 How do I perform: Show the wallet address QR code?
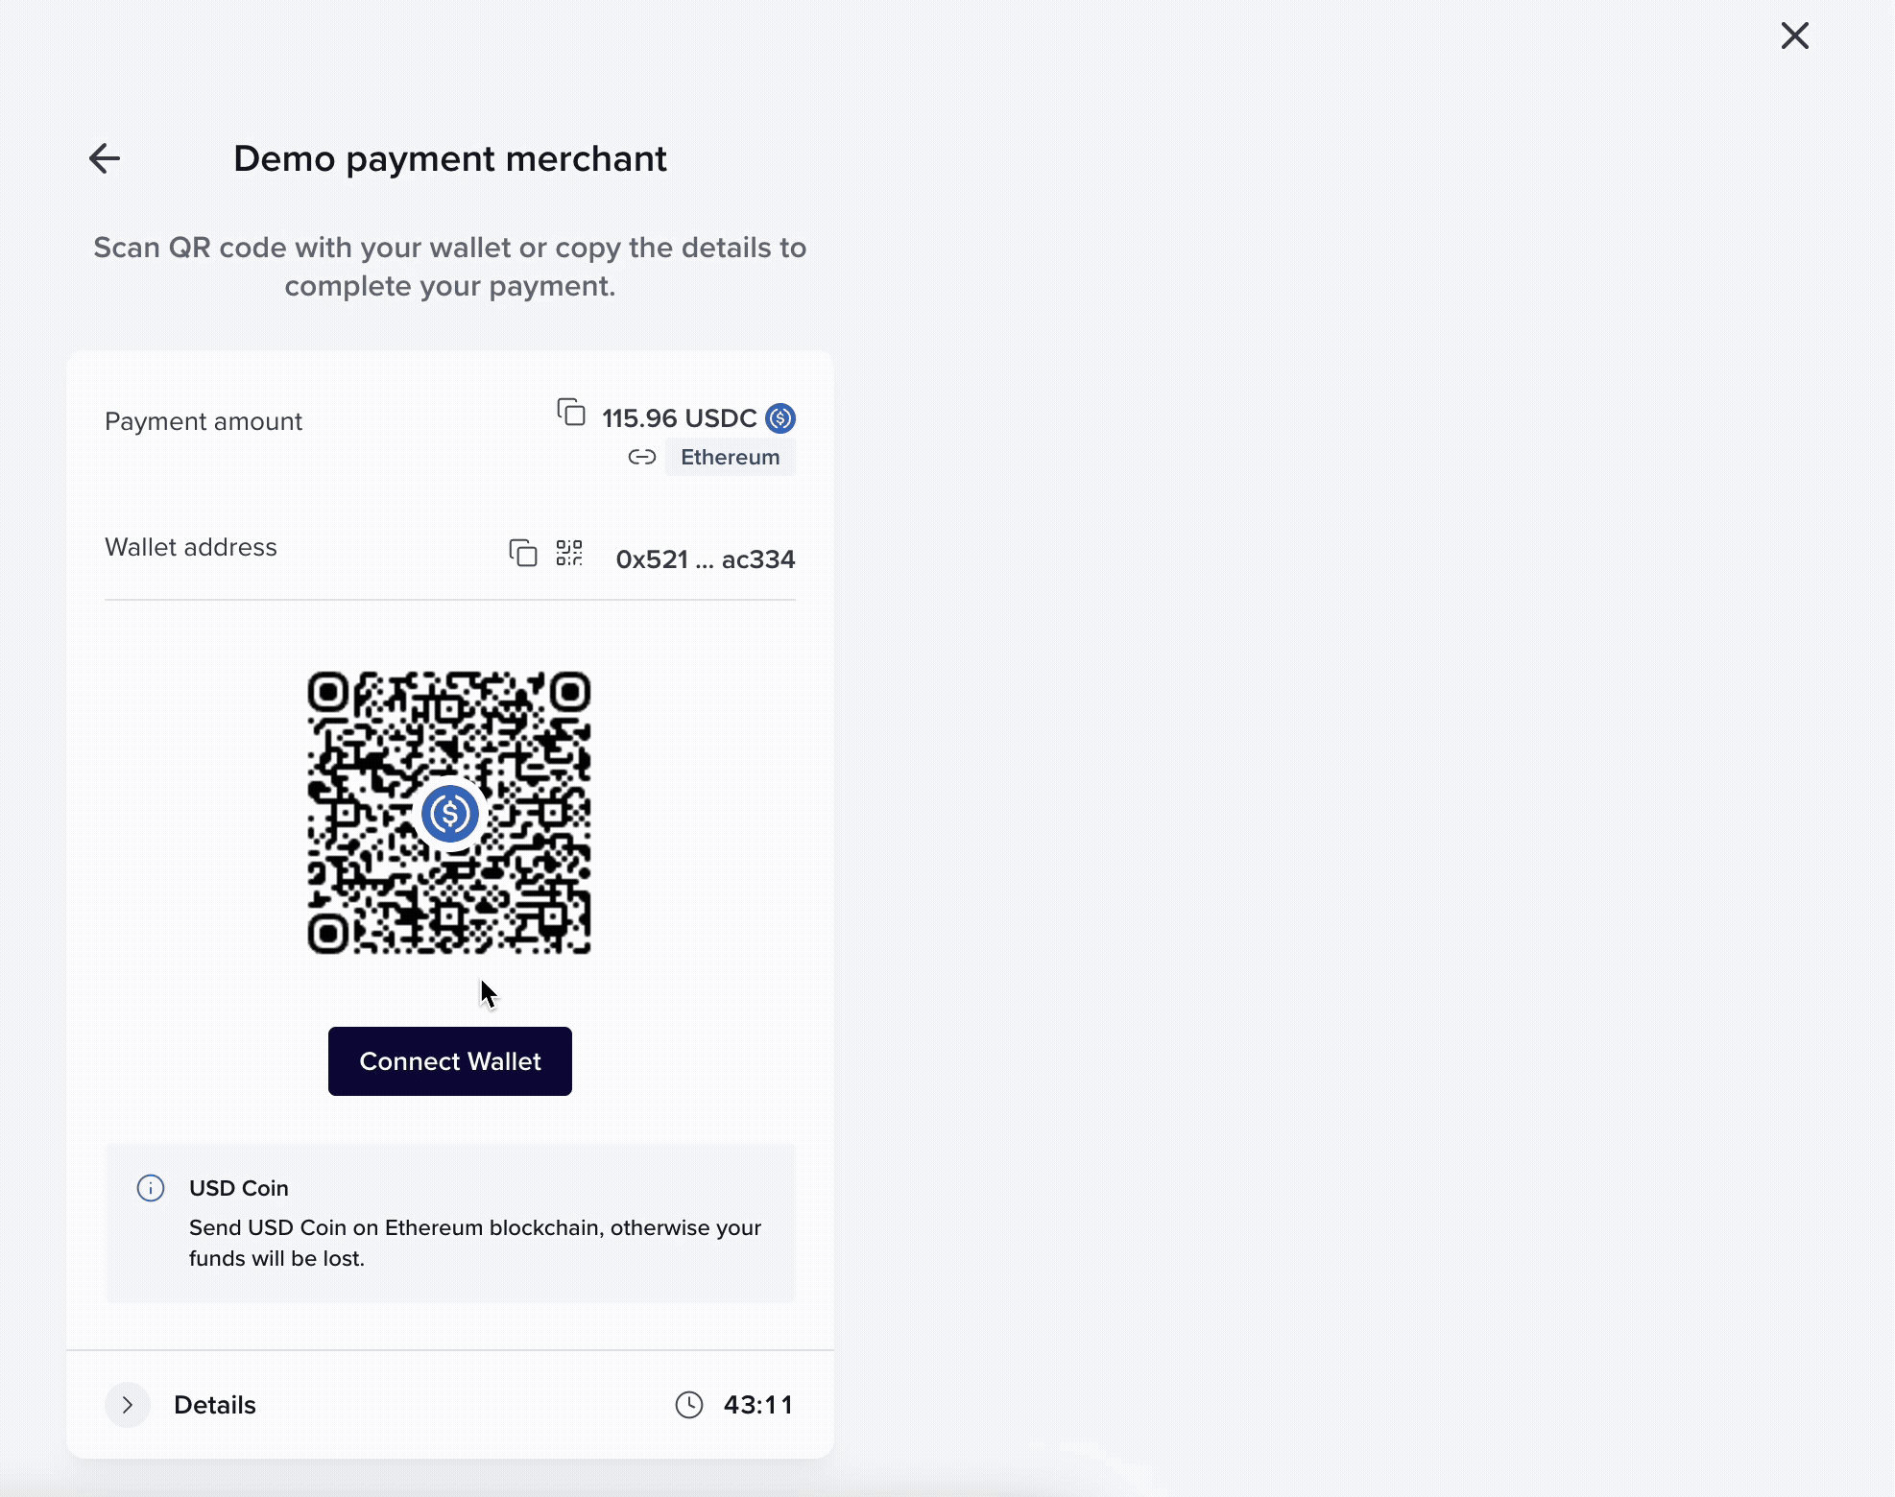click(569, 554)
